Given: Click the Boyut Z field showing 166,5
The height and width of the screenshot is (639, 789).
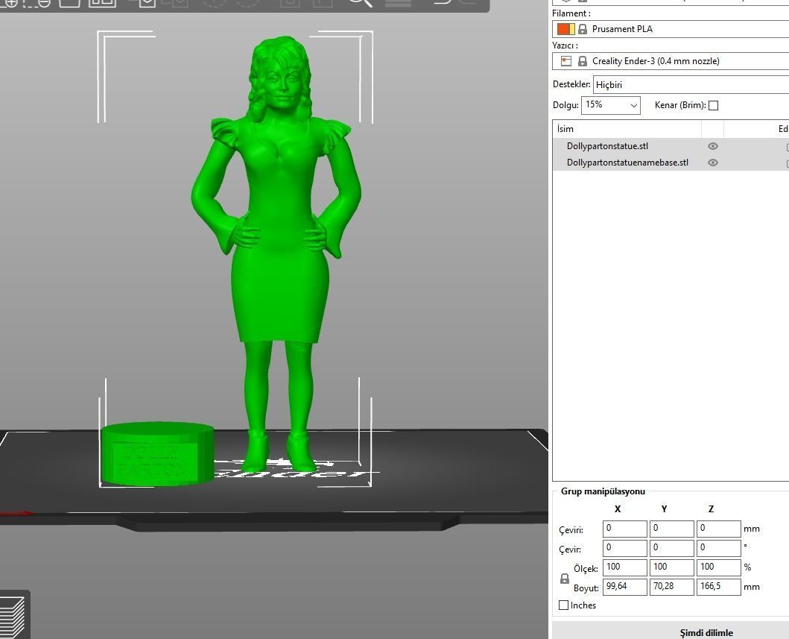Looking at the screenshot, I should tap(718, 587).
